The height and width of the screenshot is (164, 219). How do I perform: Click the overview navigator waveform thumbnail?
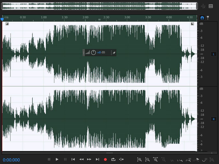[99, 6]
